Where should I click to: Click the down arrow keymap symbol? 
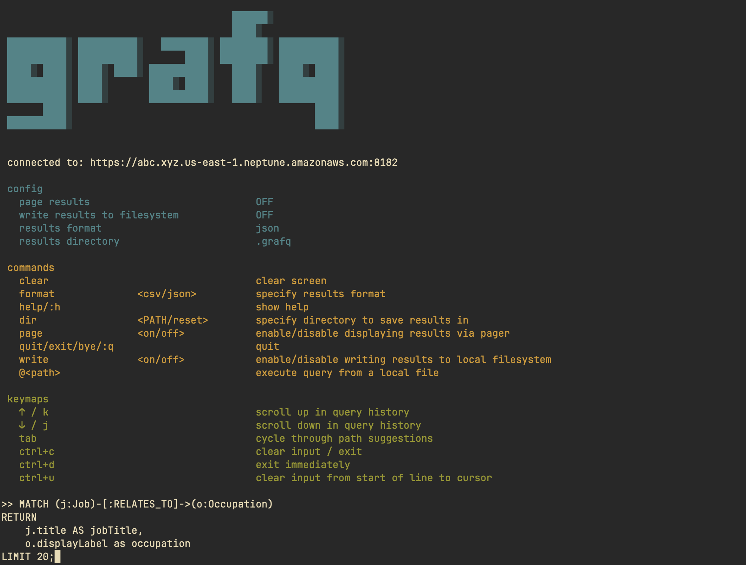click(22, 425)
